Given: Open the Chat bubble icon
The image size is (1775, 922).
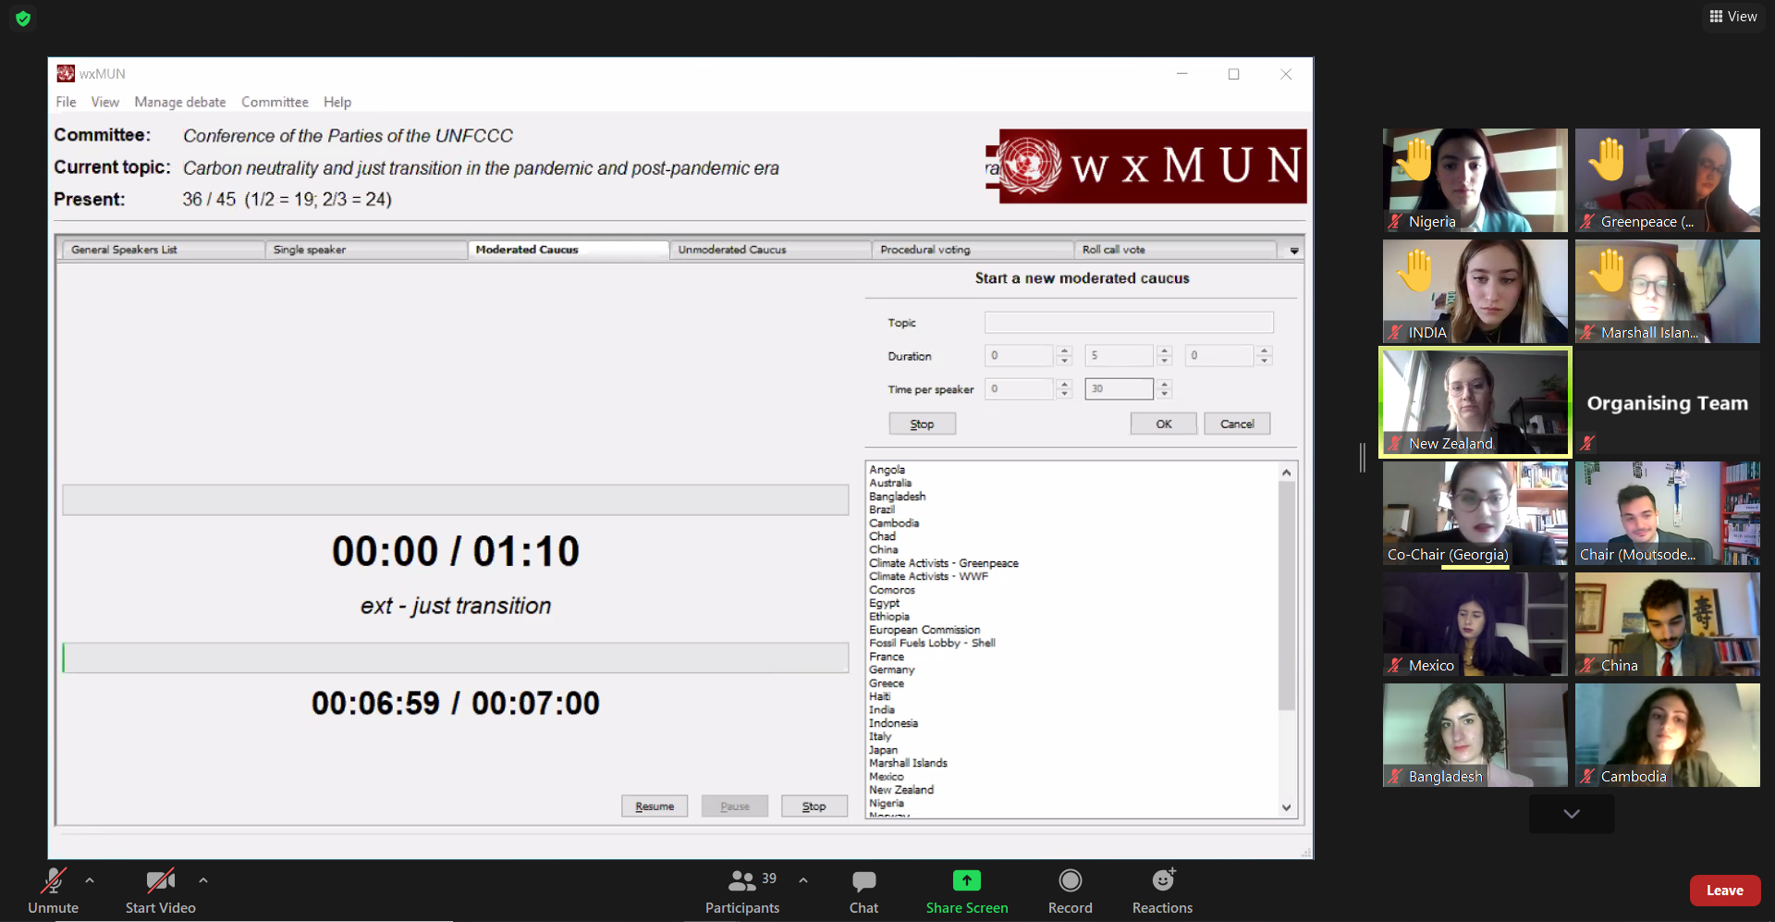Looking at the screenshot, I should tap(863, 880).
